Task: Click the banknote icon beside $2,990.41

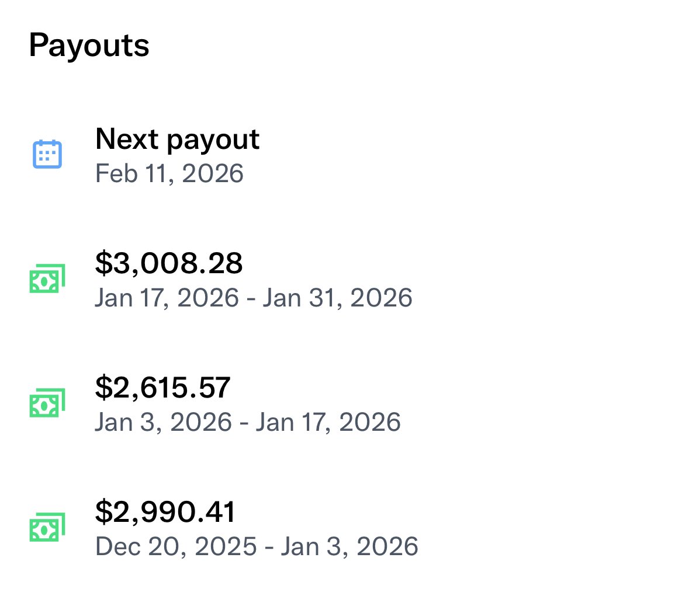Action: (47, 528)
